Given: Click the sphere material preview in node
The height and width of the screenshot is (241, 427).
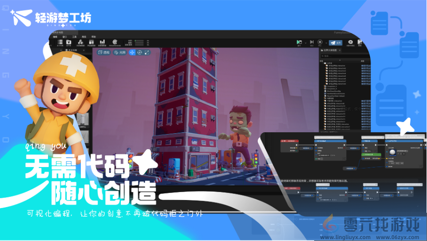Looking at the screenshot, I should pyautogui.click(x=392, y=152).
